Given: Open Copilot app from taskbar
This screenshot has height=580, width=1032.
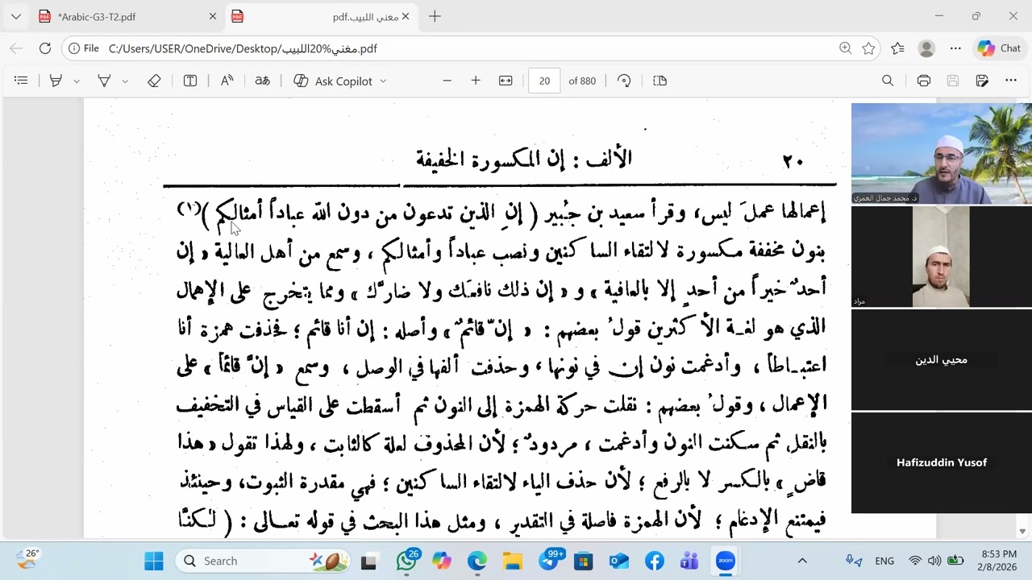Looking at the screenshot, I should (x=441, y=561).
